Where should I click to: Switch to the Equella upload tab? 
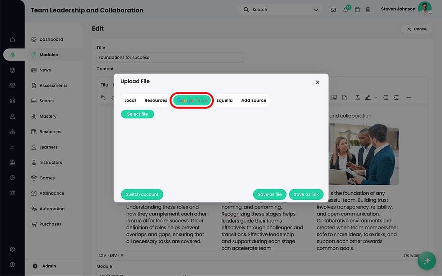point(224,100)
